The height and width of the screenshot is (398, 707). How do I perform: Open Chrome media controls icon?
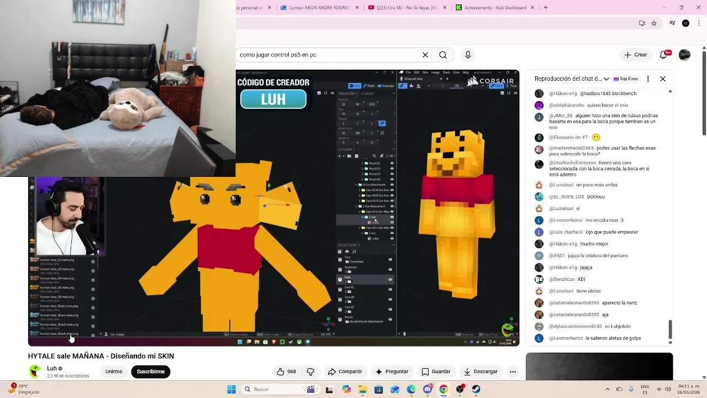pyautogui.click(x=672, y=23)
